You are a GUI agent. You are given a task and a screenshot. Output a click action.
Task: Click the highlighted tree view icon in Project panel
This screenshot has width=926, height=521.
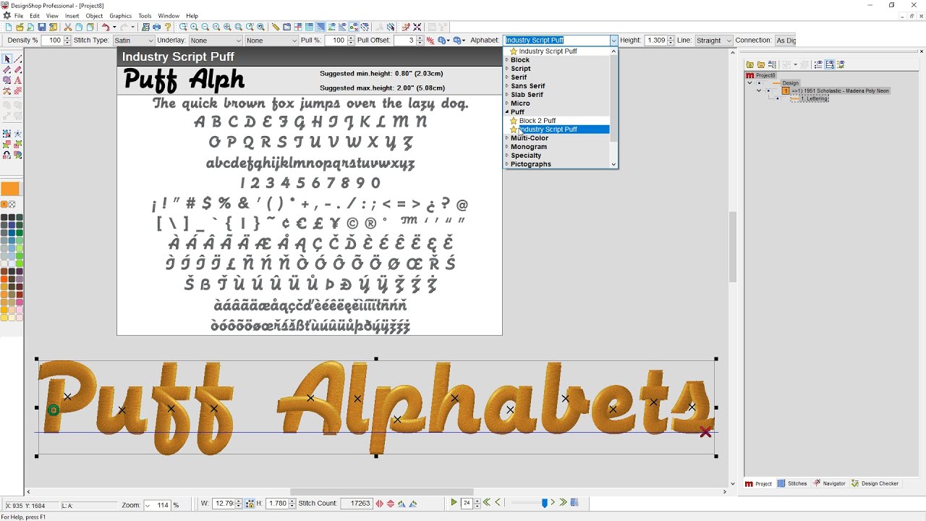click(x=830, y=64)
